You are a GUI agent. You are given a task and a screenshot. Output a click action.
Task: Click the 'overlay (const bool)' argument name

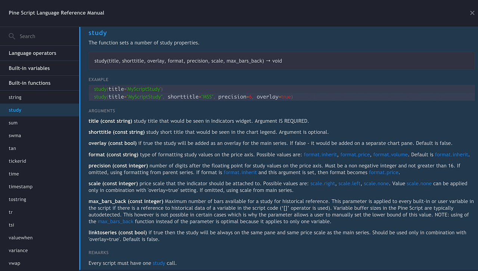point(113,143)
